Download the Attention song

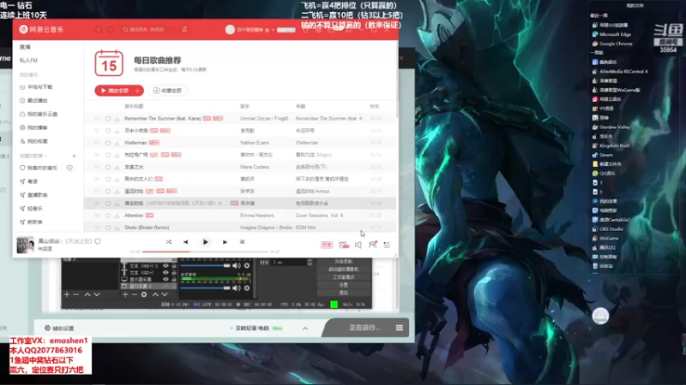tap(117, 216)
